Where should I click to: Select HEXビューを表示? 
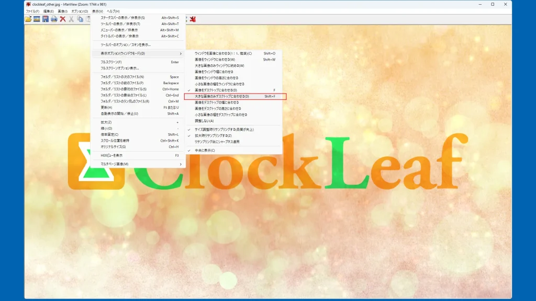pyautogui.click(x=138, y=156)
